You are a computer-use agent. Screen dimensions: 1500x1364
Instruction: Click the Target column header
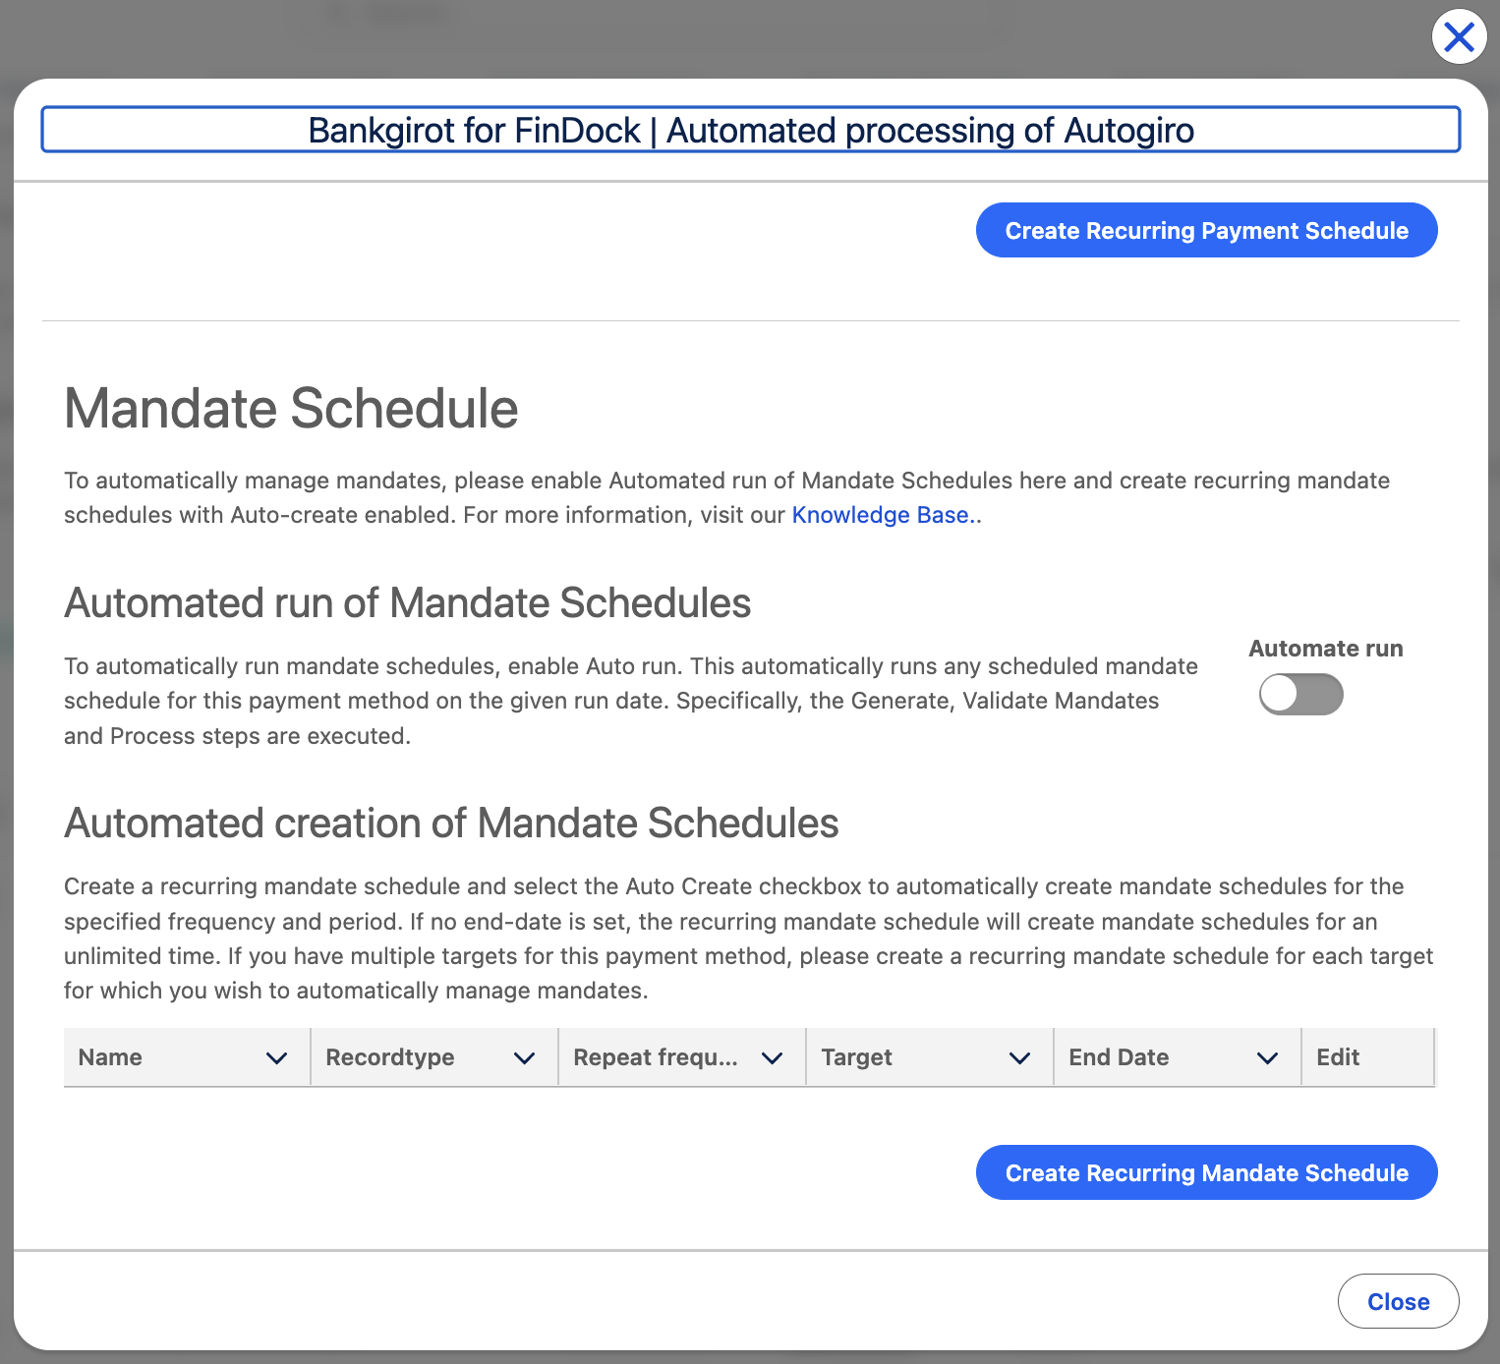coord(856,1057)
